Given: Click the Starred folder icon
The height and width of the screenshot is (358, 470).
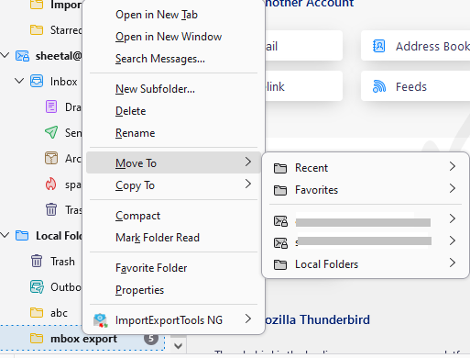Looking at the screenshot, I should (37, 30).
